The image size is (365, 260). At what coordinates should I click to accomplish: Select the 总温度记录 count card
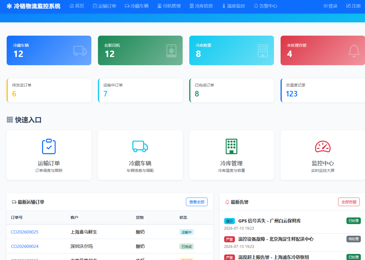(323, 90)
